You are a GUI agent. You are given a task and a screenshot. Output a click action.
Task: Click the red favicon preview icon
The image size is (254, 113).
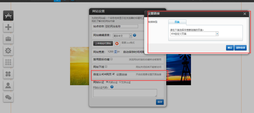coord(117,43)
